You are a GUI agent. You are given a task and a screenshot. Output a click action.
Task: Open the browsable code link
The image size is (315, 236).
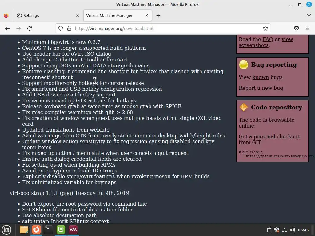click(x=281, y=120)
